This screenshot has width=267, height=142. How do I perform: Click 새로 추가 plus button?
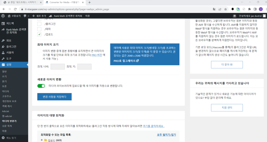[39, 16]
